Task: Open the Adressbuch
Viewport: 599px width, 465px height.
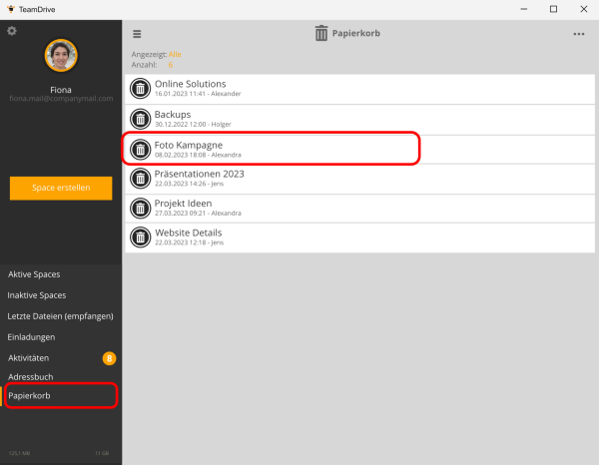Action: [x=31, y=376]
